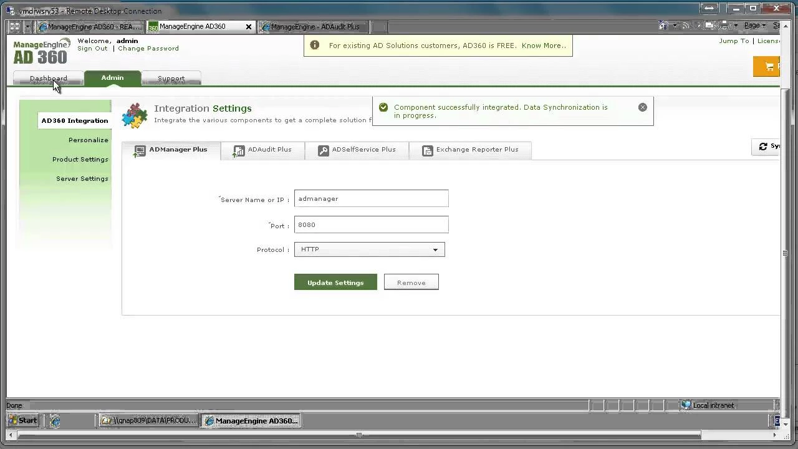Click the info icon in the banner
This screenshot has width=798, height=449.
315,46
